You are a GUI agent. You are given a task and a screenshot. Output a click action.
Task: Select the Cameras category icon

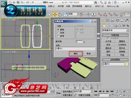116,26
